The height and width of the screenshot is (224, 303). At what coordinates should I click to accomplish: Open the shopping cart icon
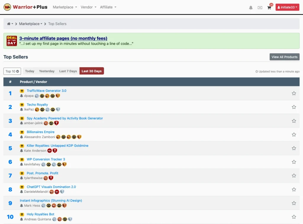point(269,7)
